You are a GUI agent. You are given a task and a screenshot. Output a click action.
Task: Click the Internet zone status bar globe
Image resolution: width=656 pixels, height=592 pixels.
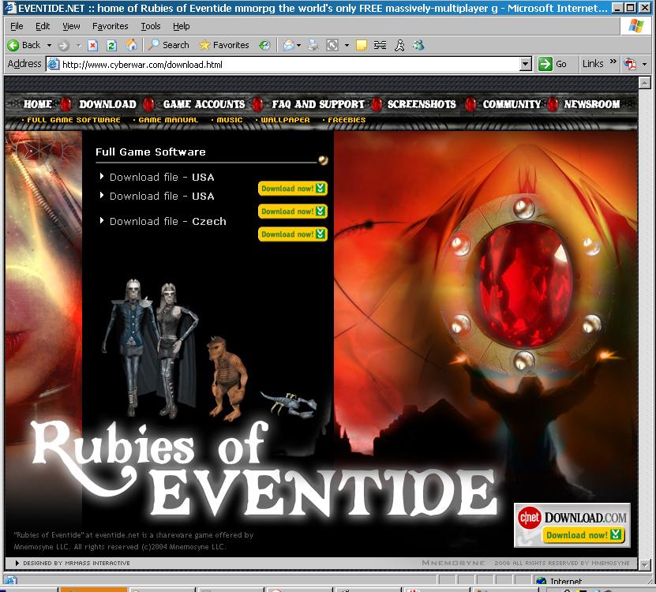542,581
